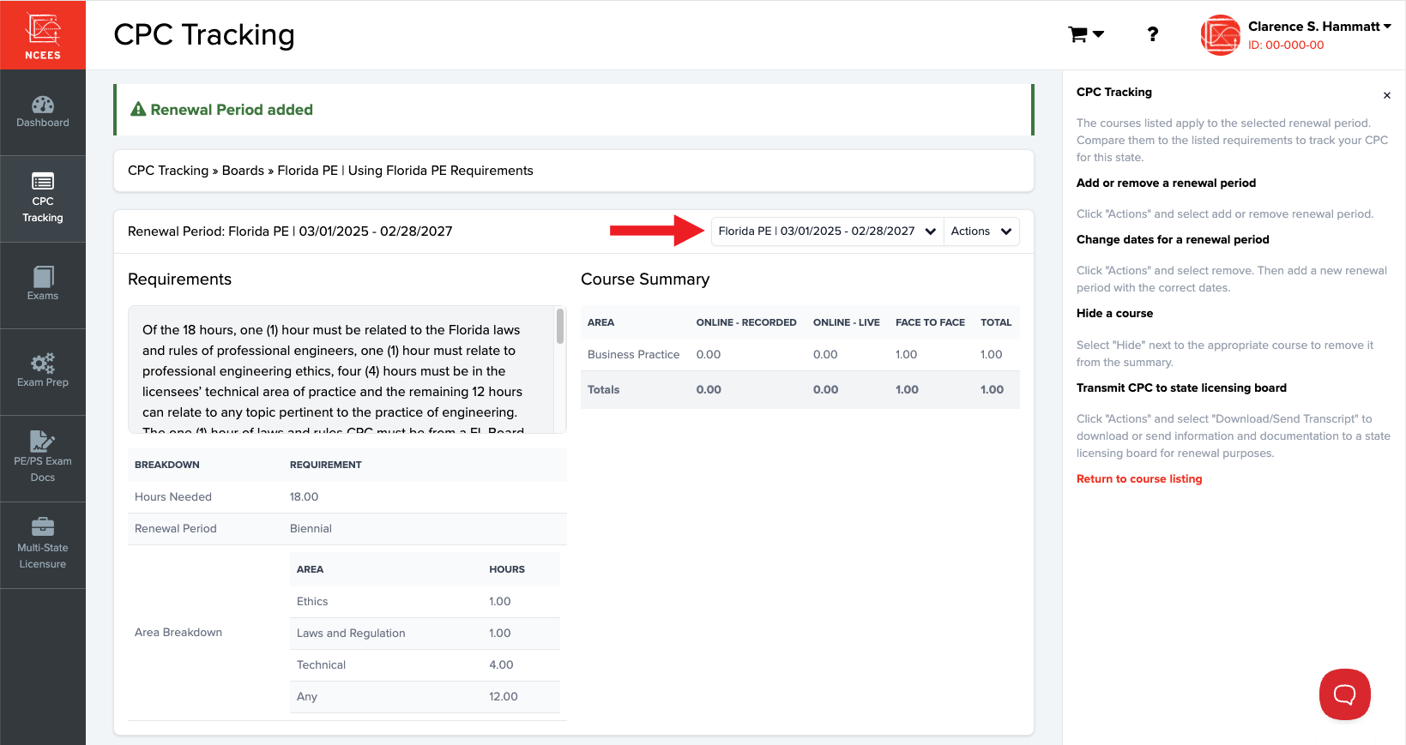The width and height of the screenshot is (1406, 745).
Task: Click the Requirements heading
Action: 179,279
